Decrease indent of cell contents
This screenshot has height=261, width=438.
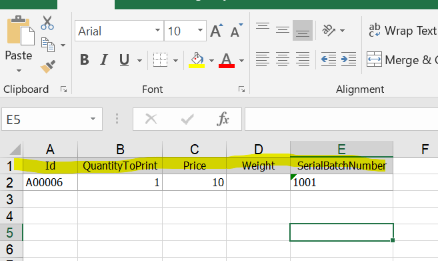pyautogui.click(x=329, y=59)
